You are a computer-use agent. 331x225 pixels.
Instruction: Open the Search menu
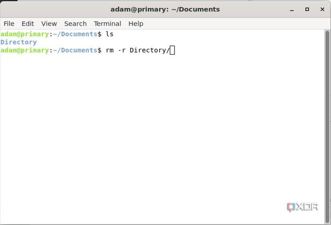click(x=75, y=24)
